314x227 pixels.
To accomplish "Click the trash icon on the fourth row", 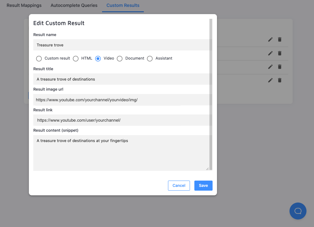I will (x=279, y=80).
